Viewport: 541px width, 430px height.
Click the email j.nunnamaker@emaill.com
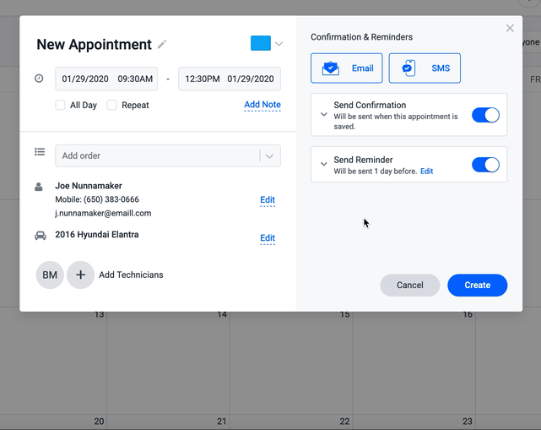pyautogui.click(x=103, y=213)
